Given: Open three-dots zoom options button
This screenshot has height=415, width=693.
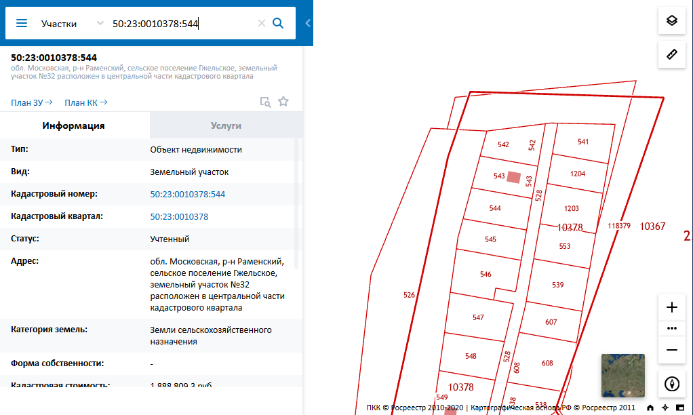Looking at the screenshot, I should point(671,328).
